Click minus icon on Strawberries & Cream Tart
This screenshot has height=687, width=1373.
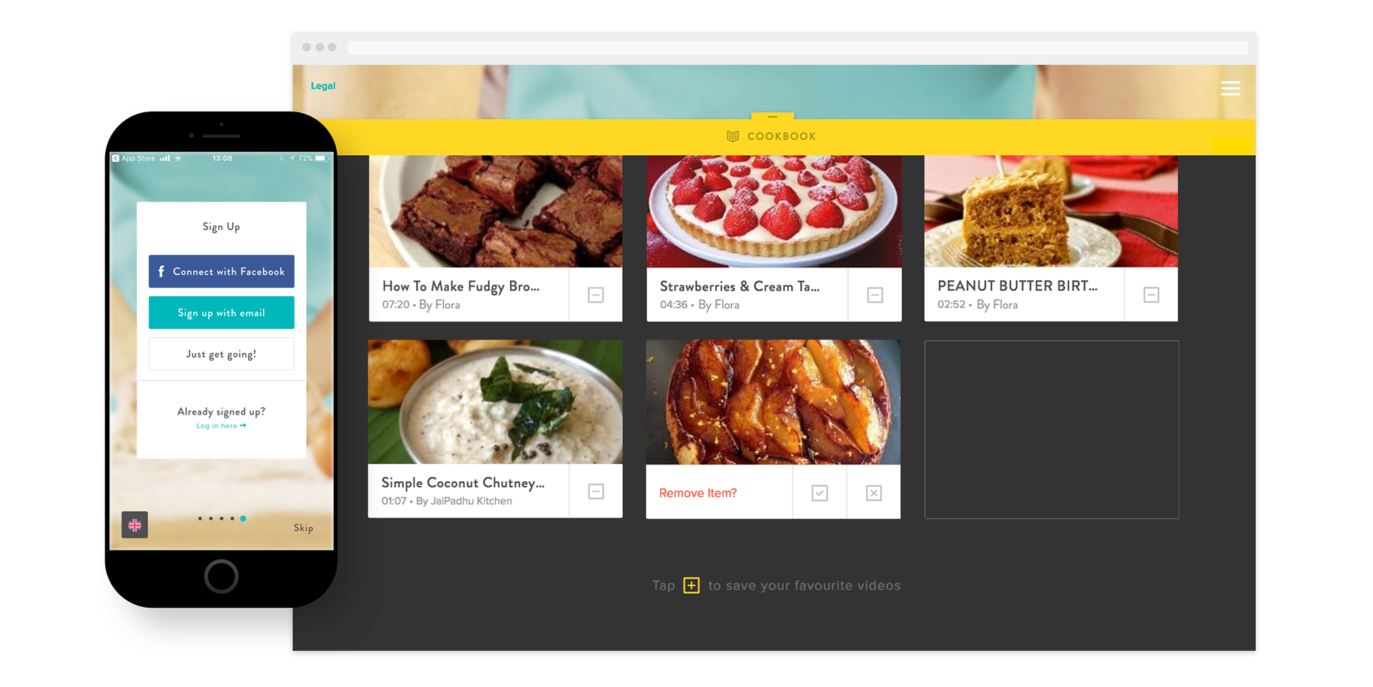click(875, 295)
